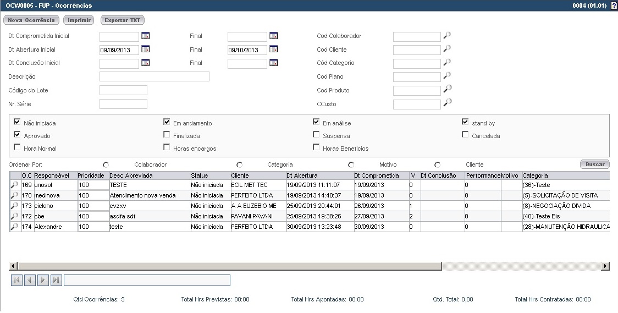Uncheck the Não iniciada status checkbox
This screenshot has width=618, height=313.
17,122
